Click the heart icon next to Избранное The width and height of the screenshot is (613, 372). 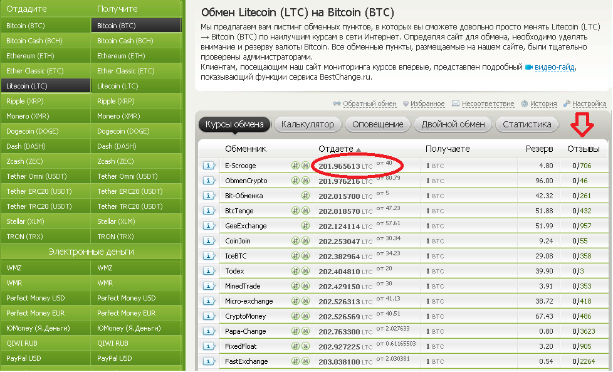tap(406, 104)
